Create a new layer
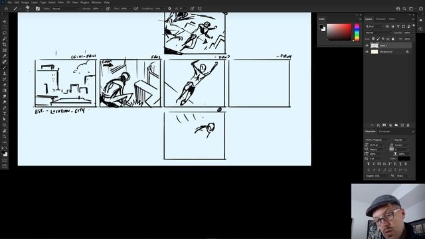The height and width of the screenshot is (239, 425). pyautogui.click(x=402, y=125)
